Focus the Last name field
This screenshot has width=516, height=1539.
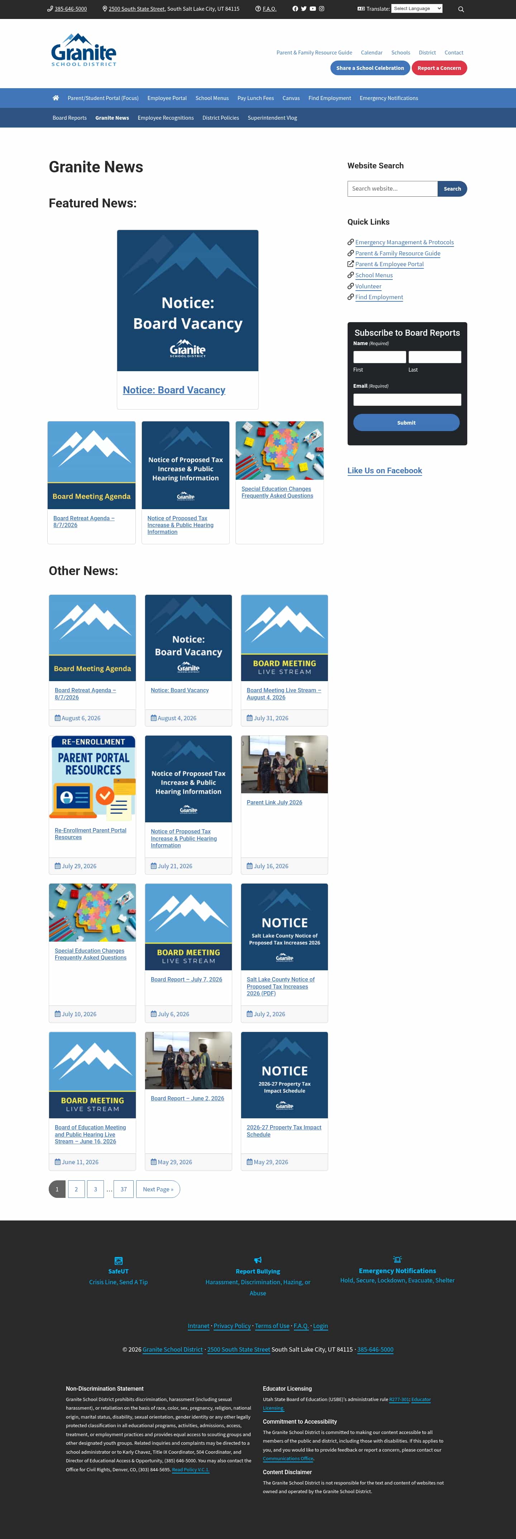coord(435,357)
